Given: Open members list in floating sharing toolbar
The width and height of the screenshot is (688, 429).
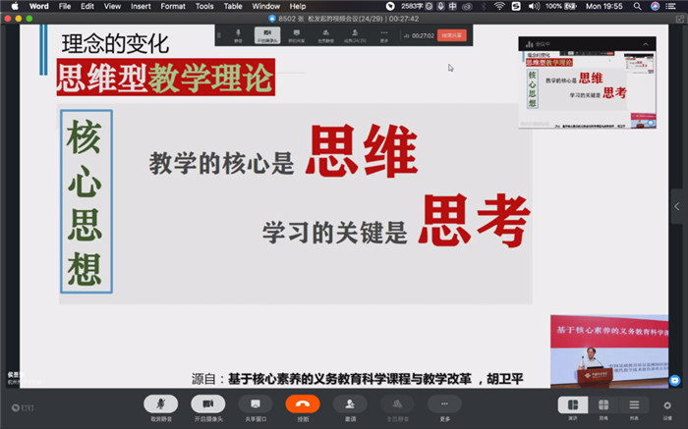Looking at the screenshot, I should [x=355, y=35].
